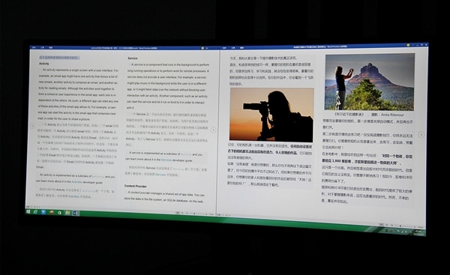Image resolution: width=450 pixels, height=275 pixels.
Task: Click the photo of woman photographing the mountain
Action: (x=370, y=82)
